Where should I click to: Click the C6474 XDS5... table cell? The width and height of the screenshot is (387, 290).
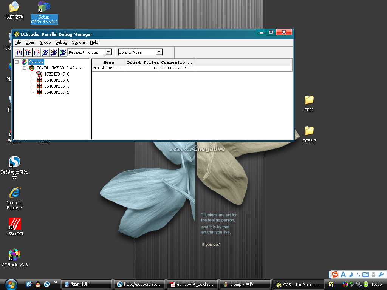(x=109, y=68)
